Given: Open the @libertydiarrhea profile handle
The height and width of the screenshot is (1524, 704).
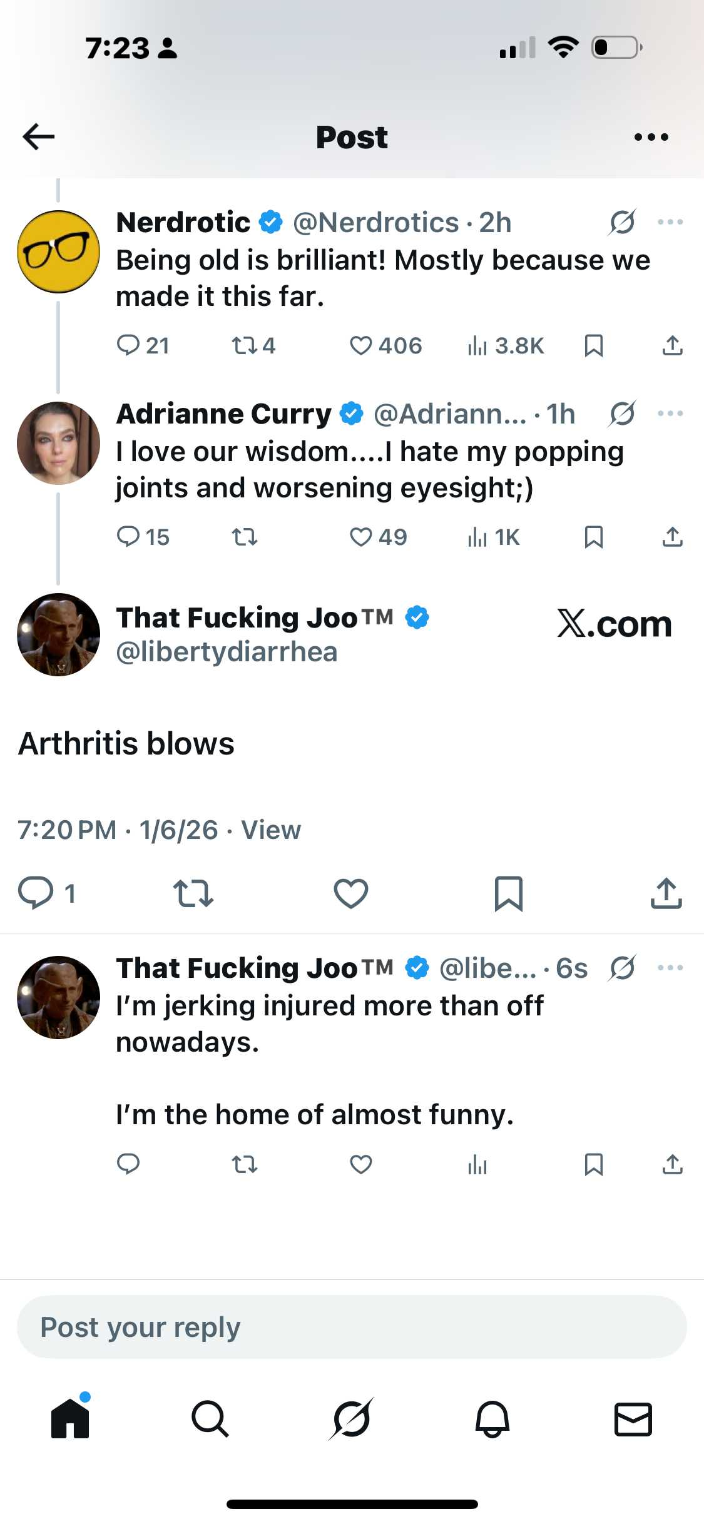Looking at the screenshot, I should [227, 653].
